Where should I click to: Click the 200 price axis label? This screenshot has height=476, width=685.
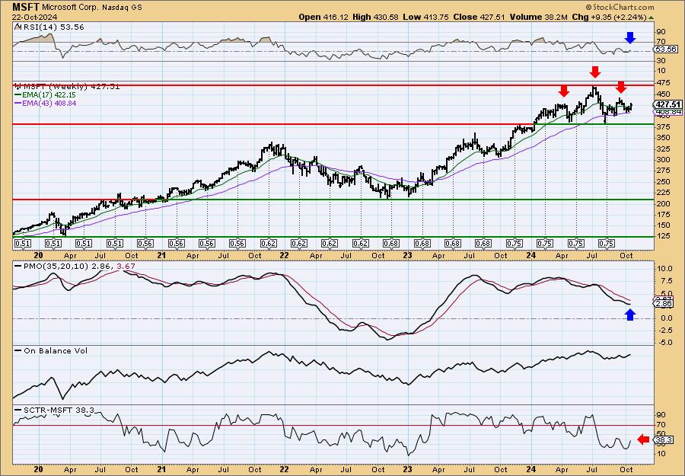pyautogui.click(x=662, y=203)
